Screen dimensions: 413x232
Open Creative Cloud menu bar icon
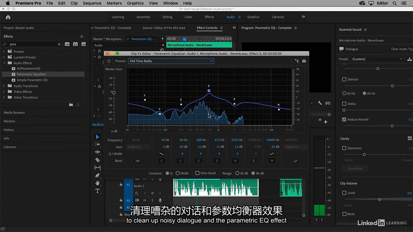point(362,3)
